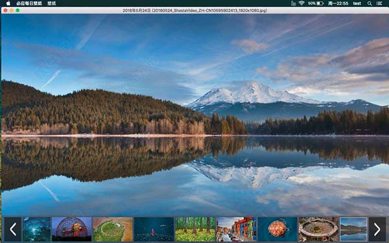Open the 壁纸 menu
Screen dimensions: 389x243
[x=52, y=3]
